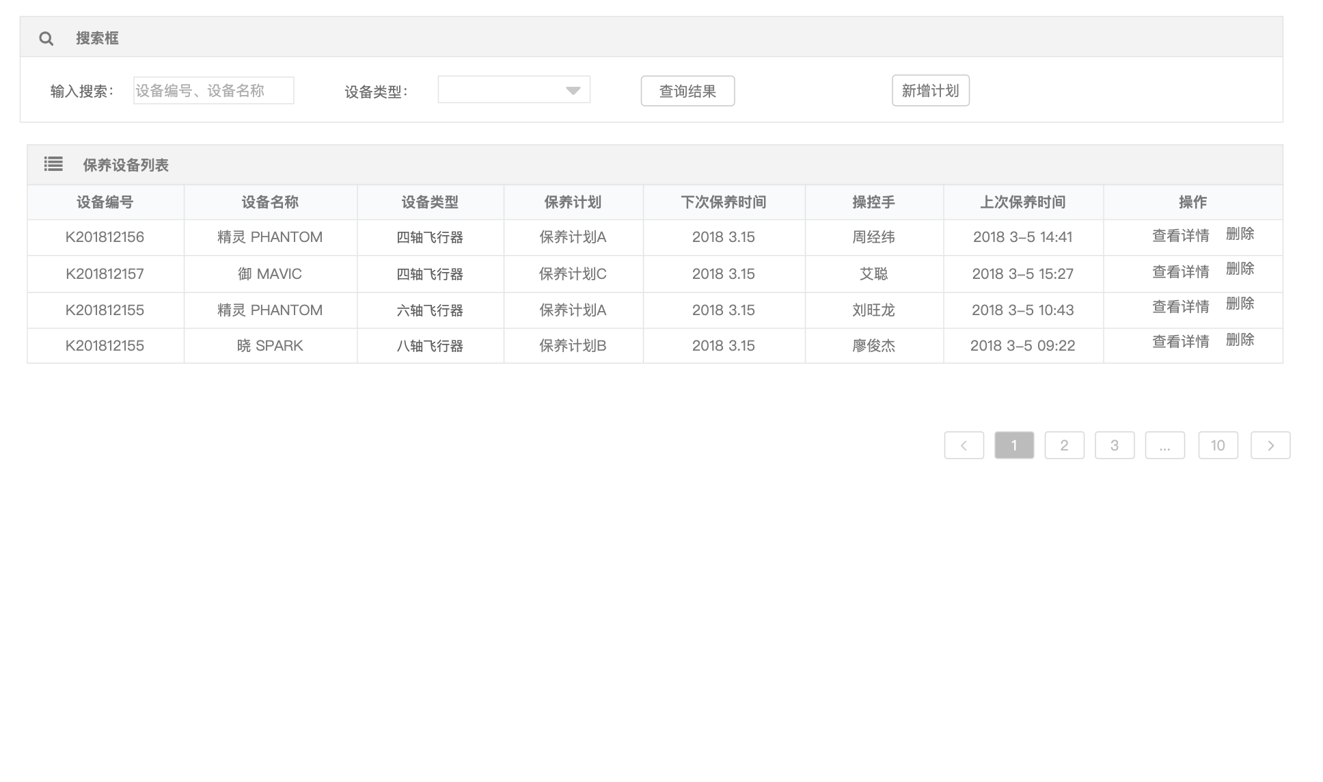Go to the previous page via left arrow
The height and width of the screenshot is (782, 1323).
coord(964,446)
